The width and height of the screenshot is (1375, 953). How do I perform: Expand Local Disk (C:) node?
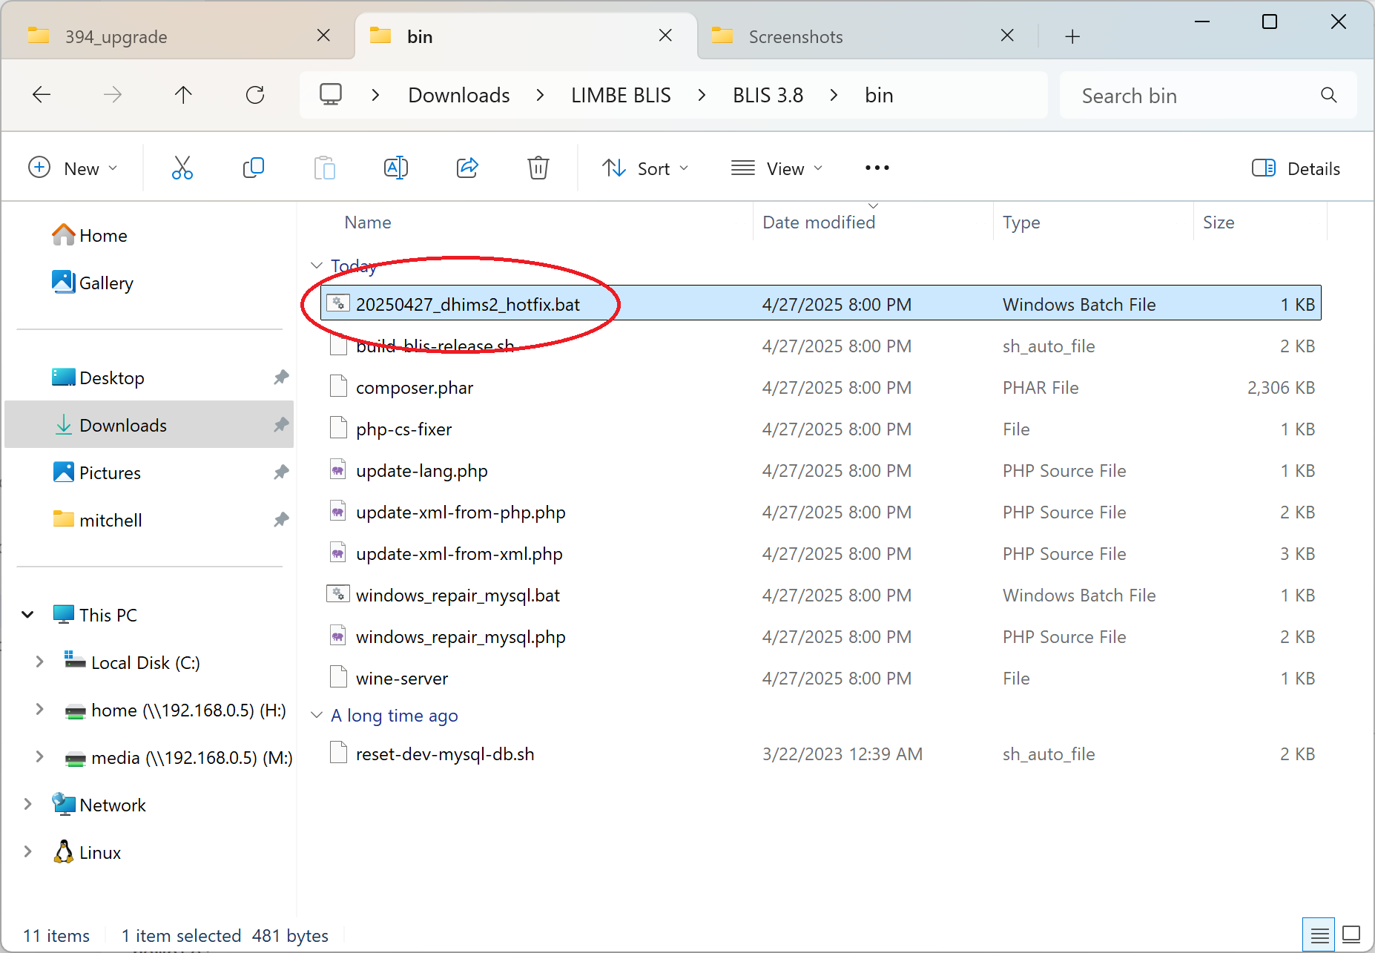(39, 662)
